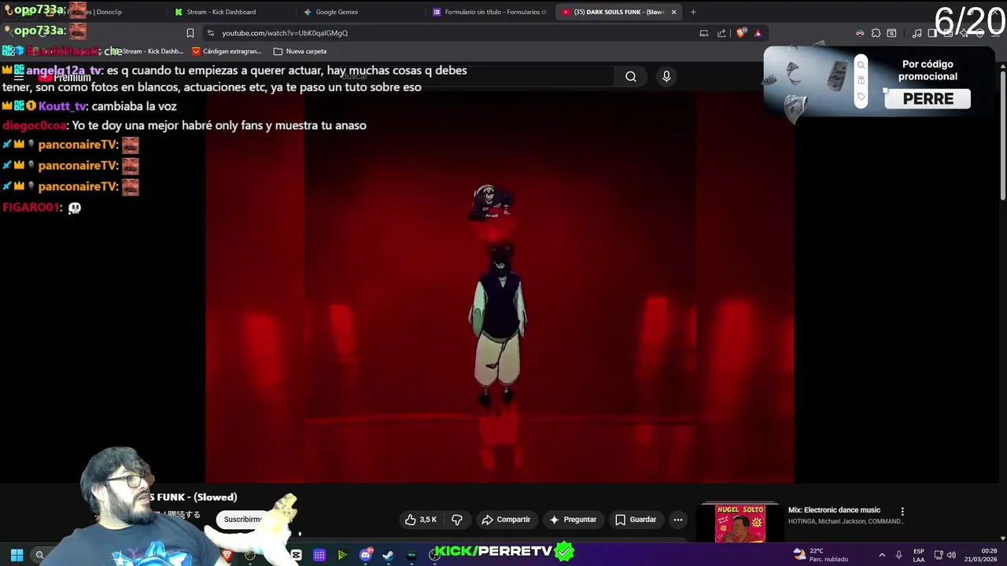Open the weather widget showing 22°C
Image resolution: width=1007 pixels, height=566 pixels.
pos(820,555)
